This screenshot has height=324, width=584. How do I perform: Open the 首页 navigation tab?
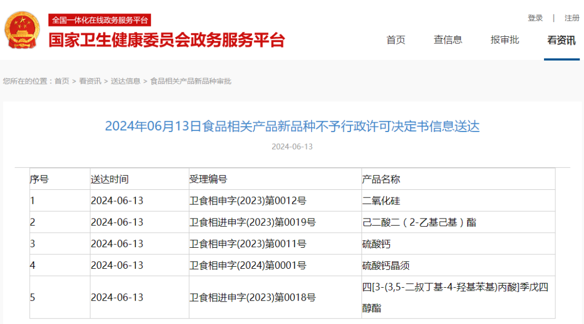(396, 39)
